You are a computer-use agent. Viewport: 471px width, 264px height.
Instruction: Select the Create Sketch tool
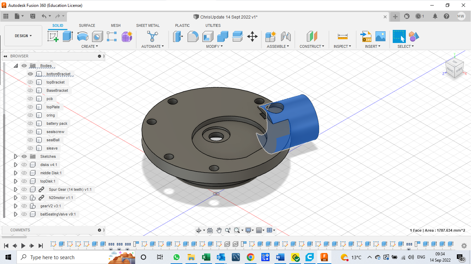[x=52, y=36]
